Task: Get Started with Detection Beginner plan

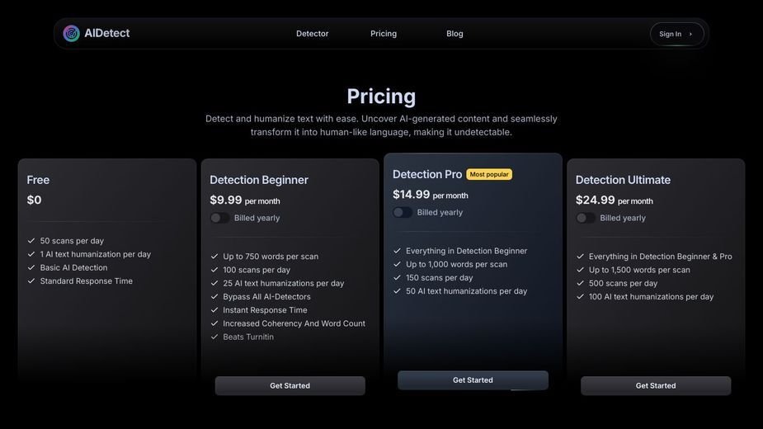Action: [290, 385]
